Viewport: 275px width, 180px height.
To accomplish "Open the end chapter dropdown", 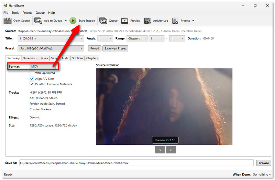I will click(x=177, y=38).
